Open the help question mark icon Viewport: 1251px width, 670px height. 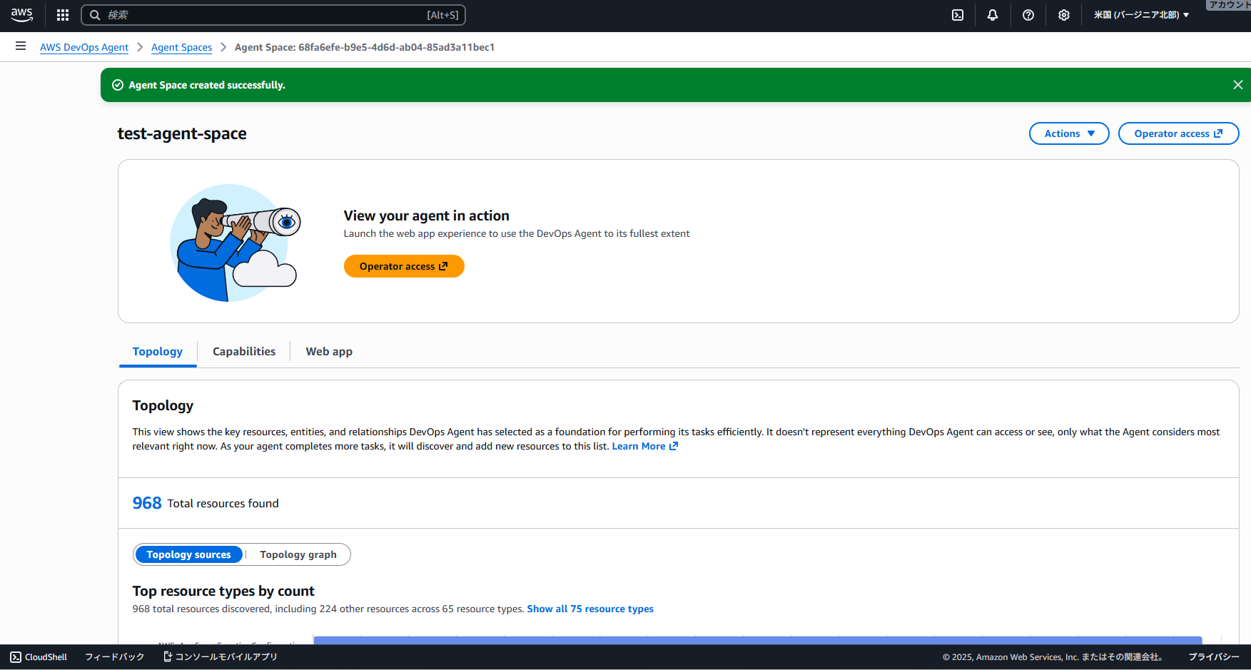(1028, 15)
